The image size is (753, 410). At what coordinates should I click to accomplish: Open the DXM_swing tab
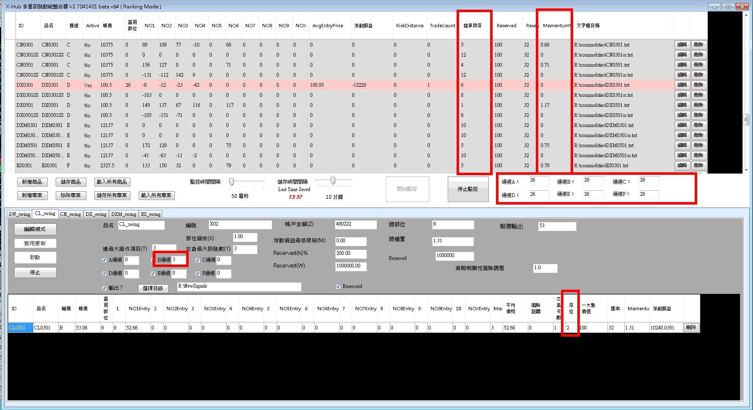[124, 214]
